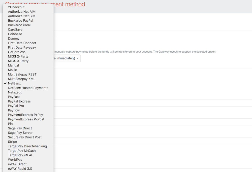Image resolution: width=252 pixels, height=172 pixels.
Task: Select TargetPay iDEAL option
Action: 28,155
